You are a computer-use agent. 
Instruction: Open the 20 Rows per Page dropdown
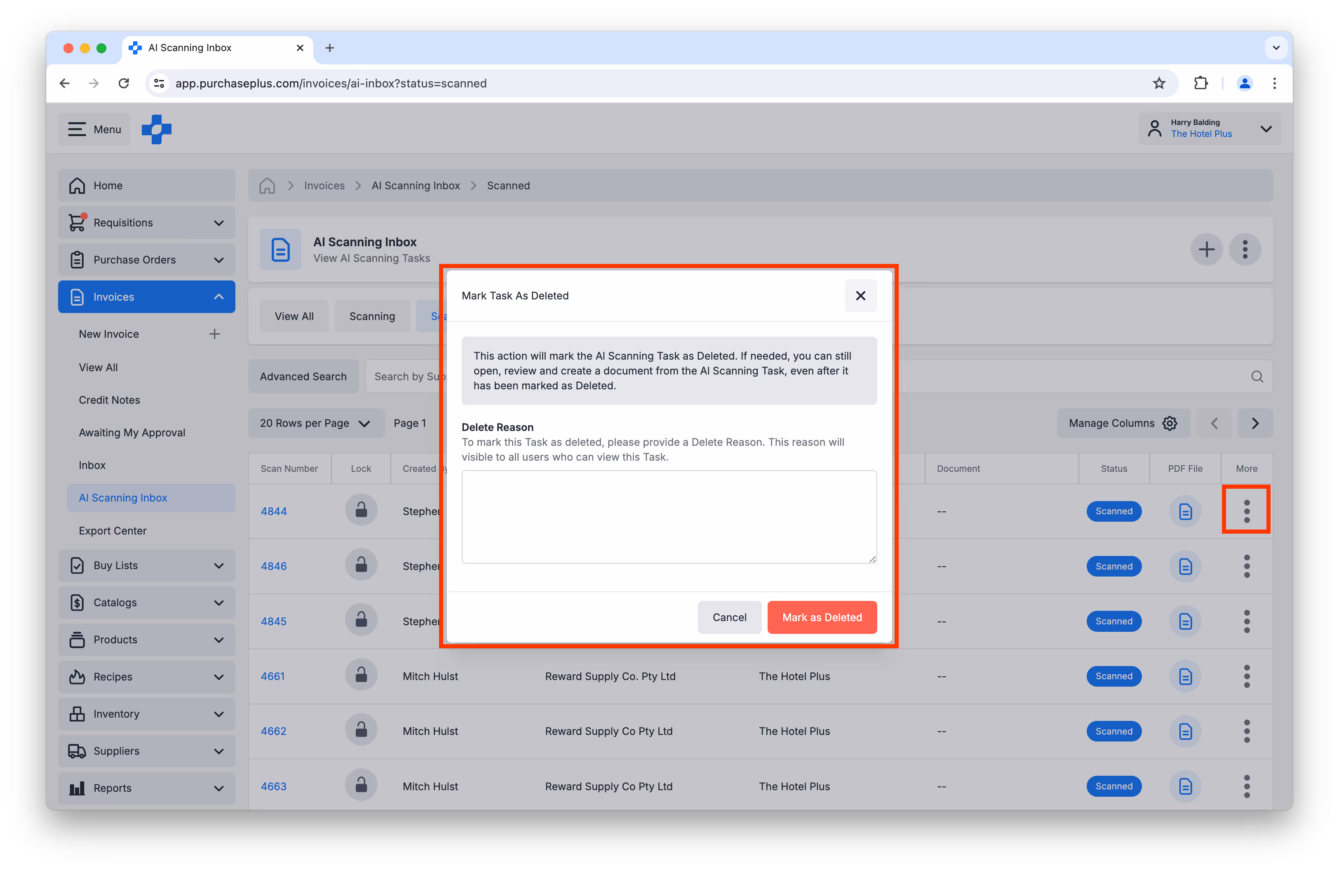point(316,423)
